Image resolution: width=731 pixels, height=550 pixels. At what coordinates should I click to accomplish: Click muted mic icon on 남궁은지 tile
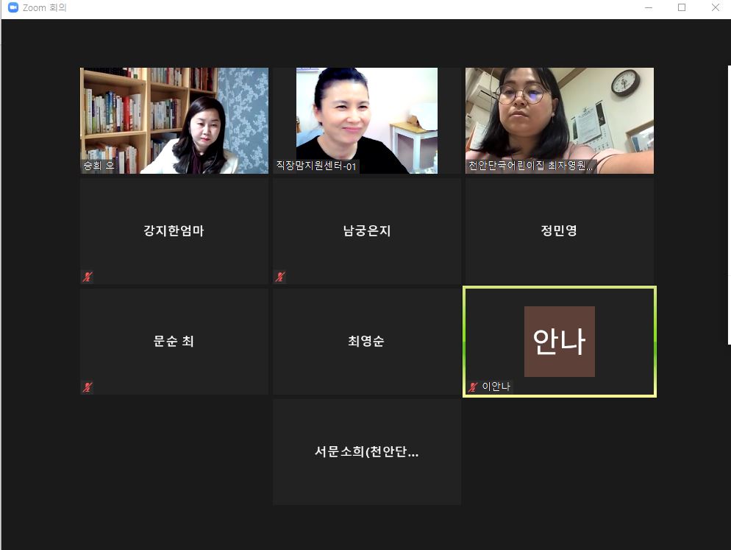tap(280, 277)
